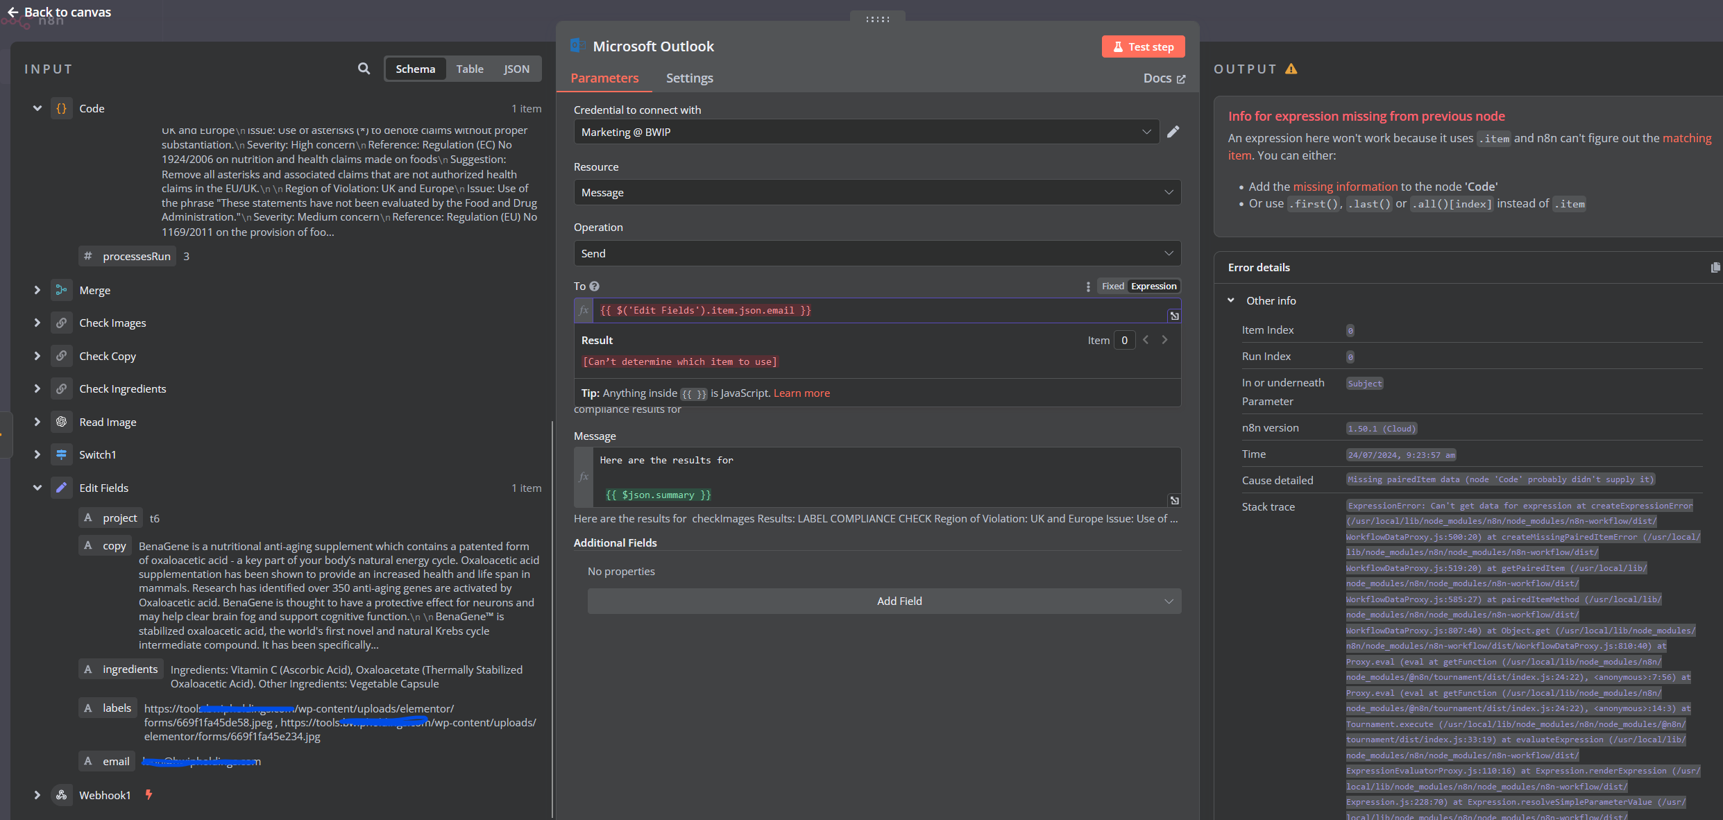Click the processesRun hash type icon
Image resolution: width=1723 pixels, height=820 pixels.
(x=87, y=256)
